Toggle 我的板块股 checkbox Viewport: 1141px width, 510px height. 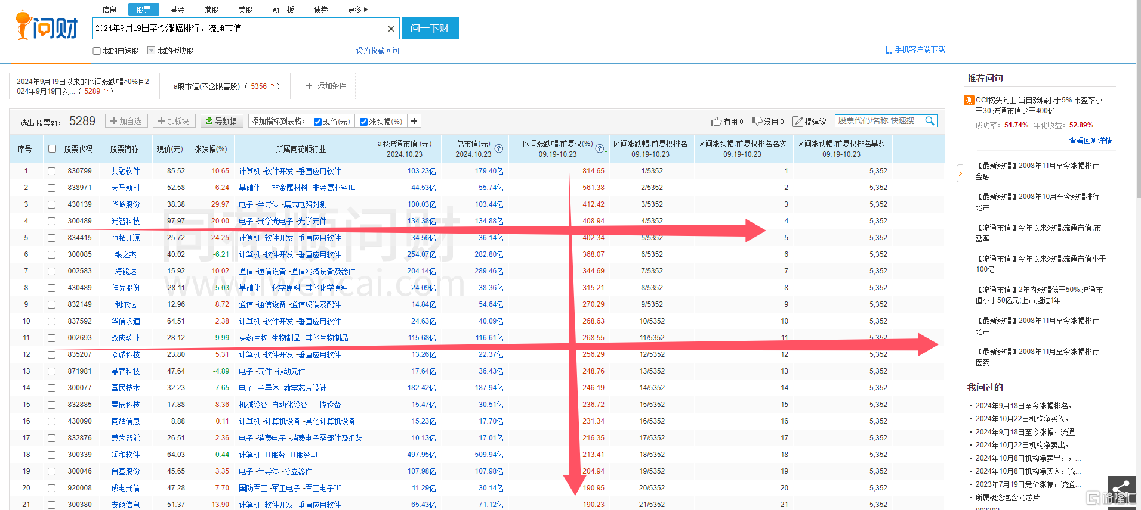pyautogui.click(x=152, y=51)
